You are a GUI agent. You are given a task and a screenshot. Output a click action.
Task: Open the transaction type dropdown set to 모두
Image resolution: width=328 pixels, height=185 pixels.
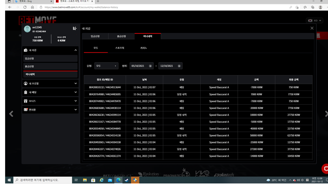tap(106, 66)
